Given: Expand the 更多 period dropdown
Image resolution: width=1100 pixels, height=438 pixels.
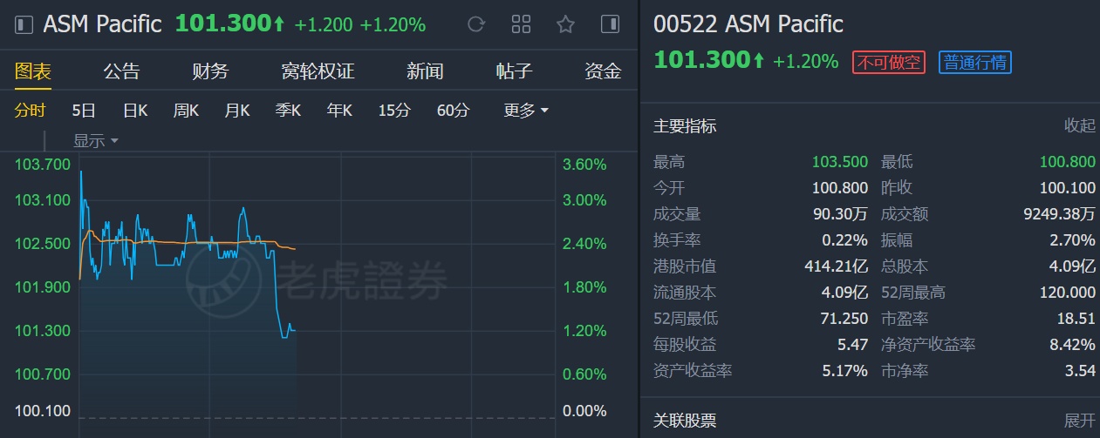Looking at the screenshot, I should 526,111.
